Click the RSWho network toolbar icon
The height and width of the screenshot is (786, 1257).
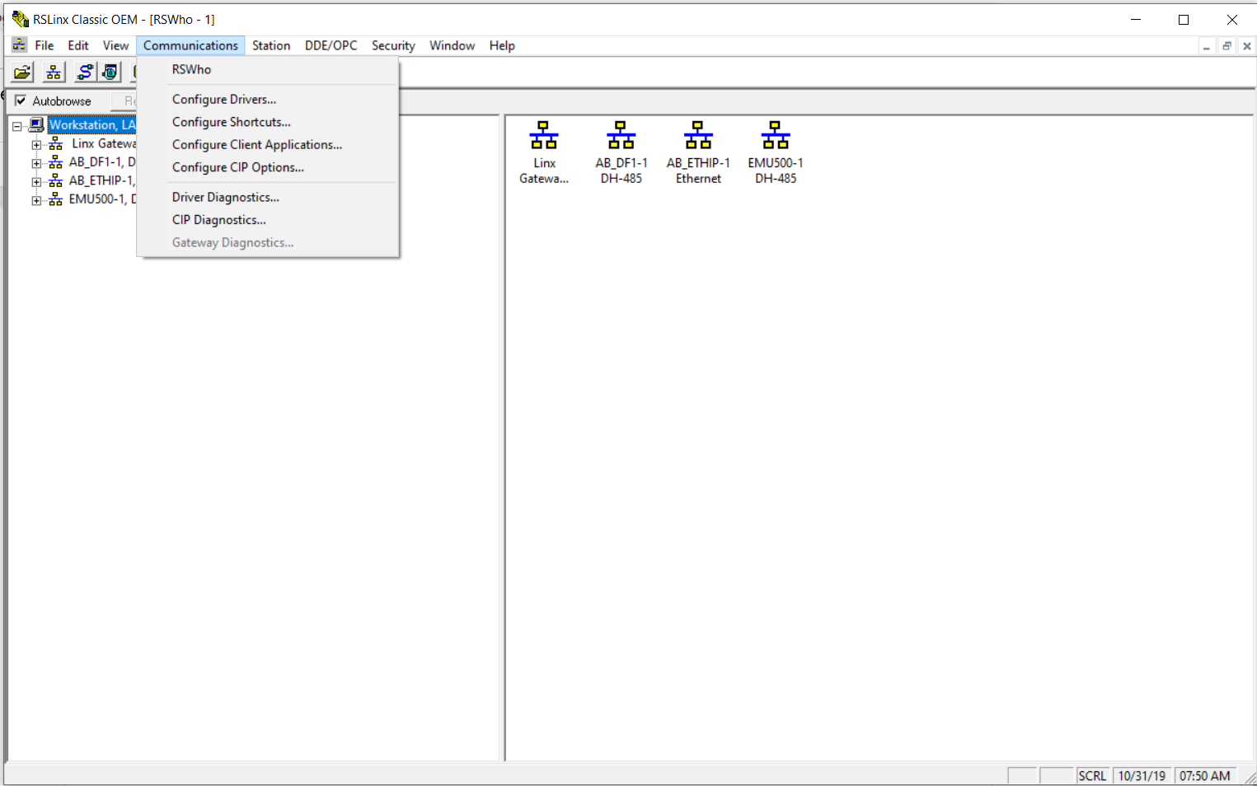(x=54, y=73)
